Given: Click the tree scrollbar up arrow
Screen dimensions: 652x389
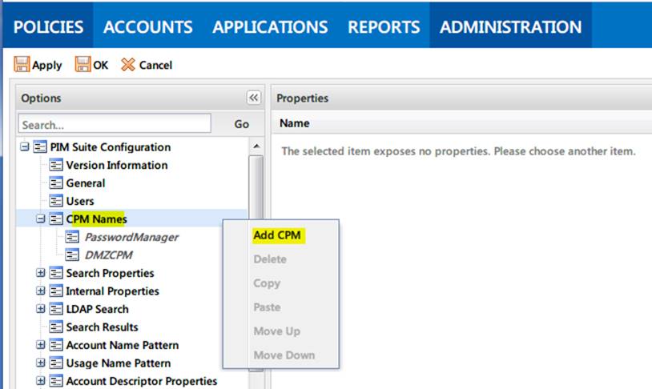Looking at the screenshot, I should click(256, 146).
